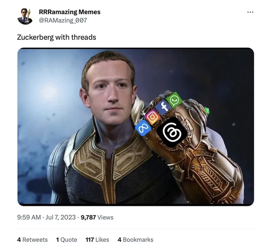Click the WhatsApp icon on gauntlet
Viewport: 269px width, 251px height.
[x=174, y=100]
